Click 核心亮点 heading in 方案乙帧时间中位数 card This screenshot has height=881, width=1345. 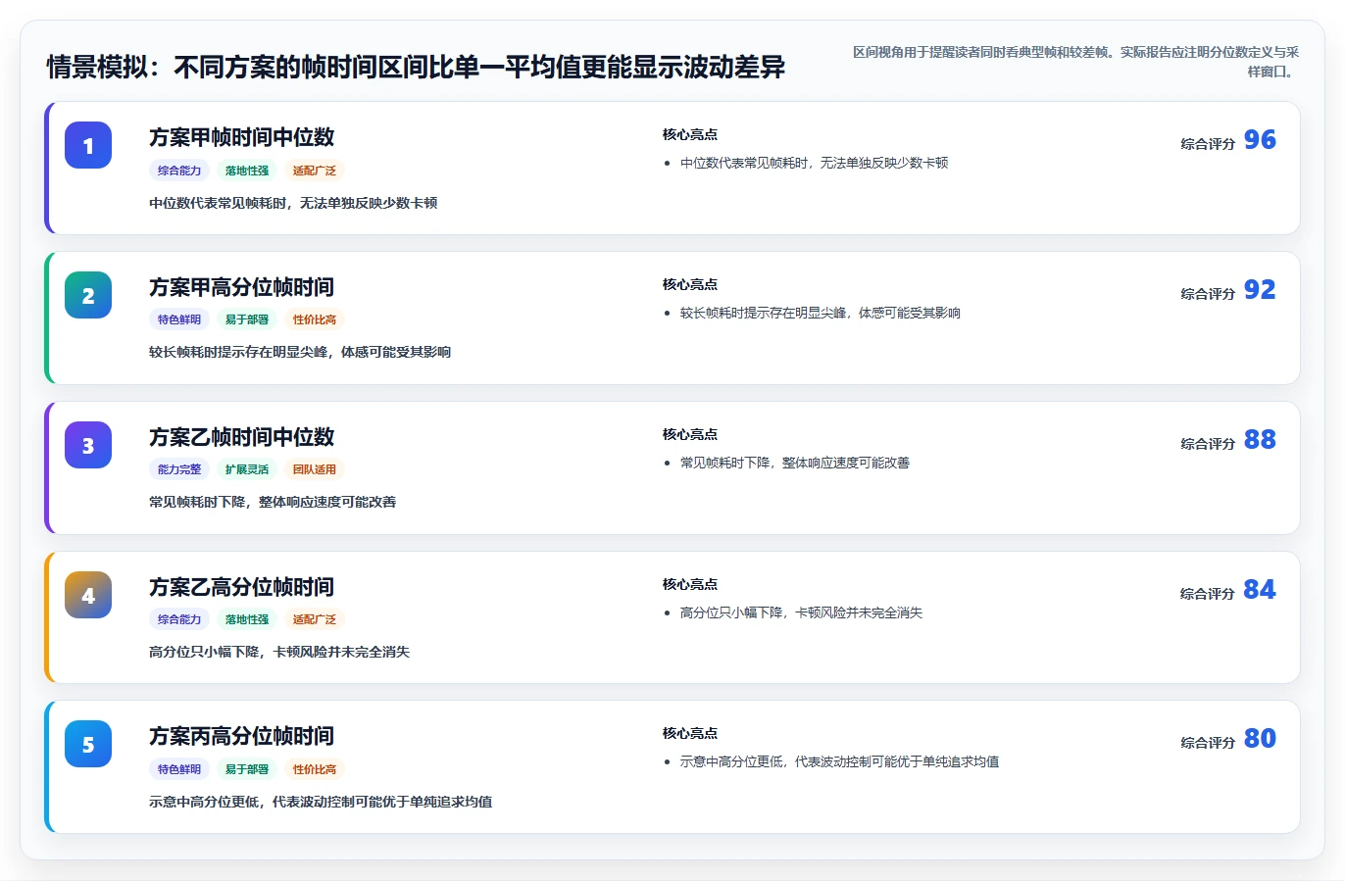[x=690, y=435]
